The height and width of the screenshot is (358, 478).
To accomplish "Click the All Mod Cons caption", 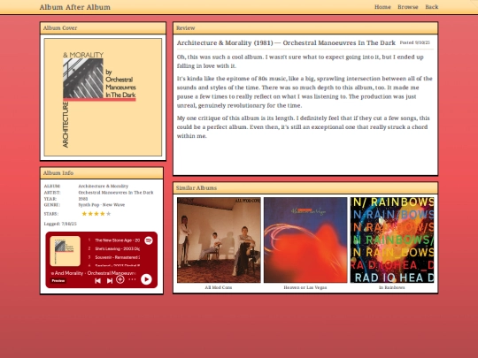I will coord(219,287).
